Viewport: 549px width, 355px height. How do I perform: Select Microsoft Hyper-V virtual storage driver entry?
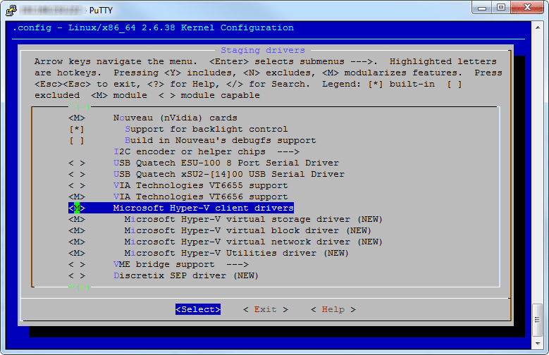tap(253, 220)
